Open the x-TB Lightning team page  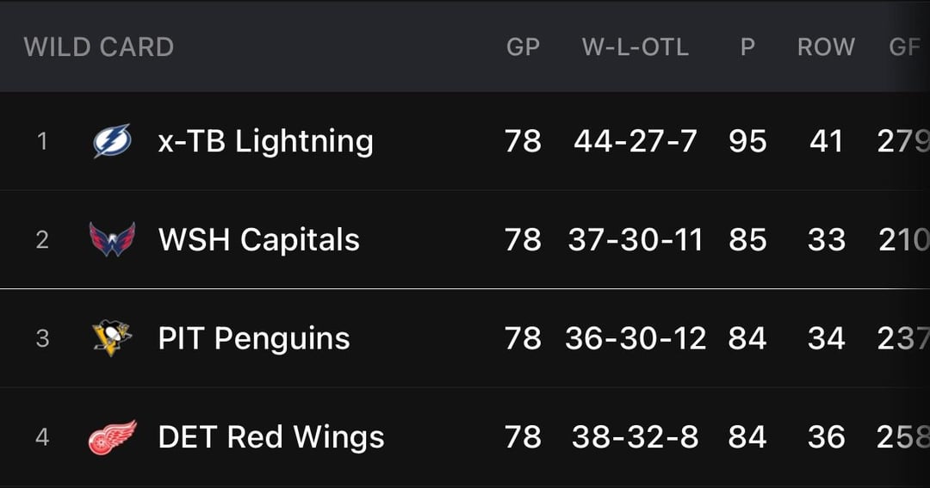click(265, 141)
